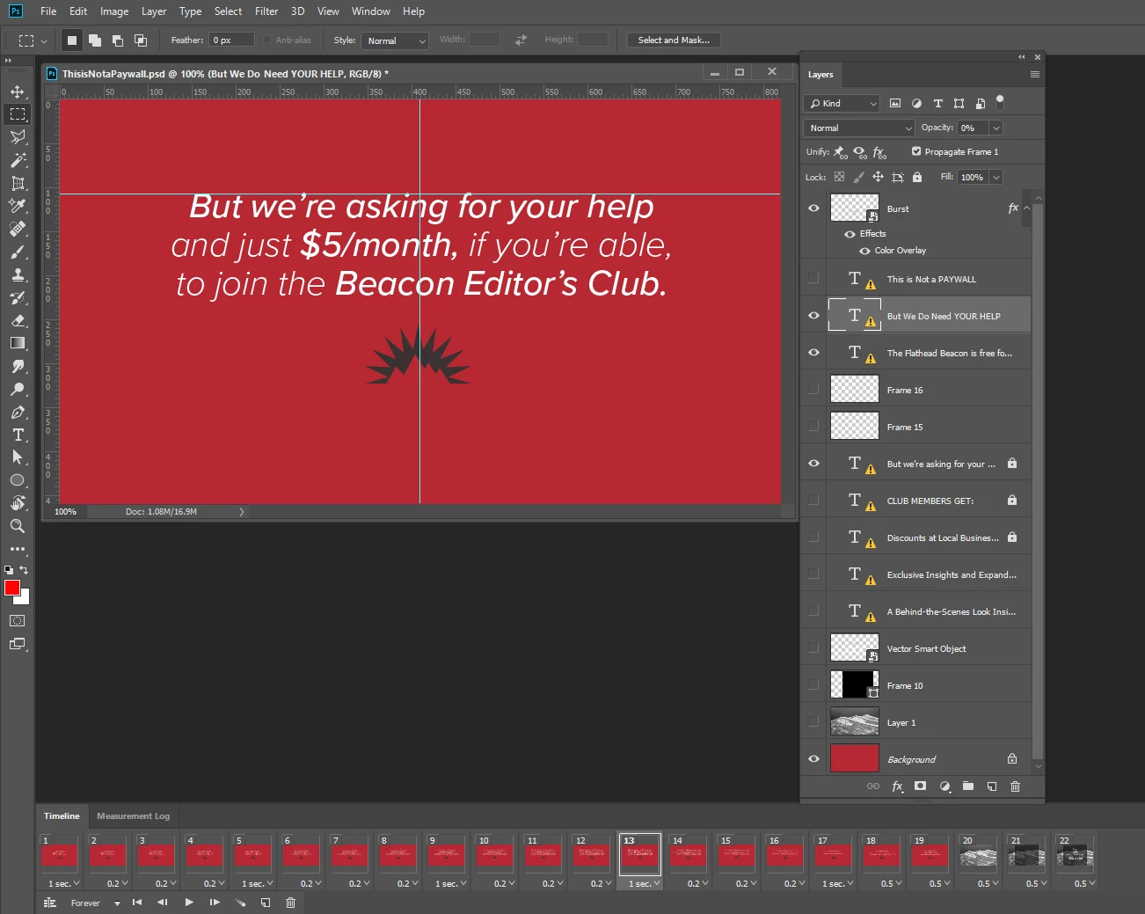Select the Healing Brush tool
1145x914 pixels.
[18, 229]
